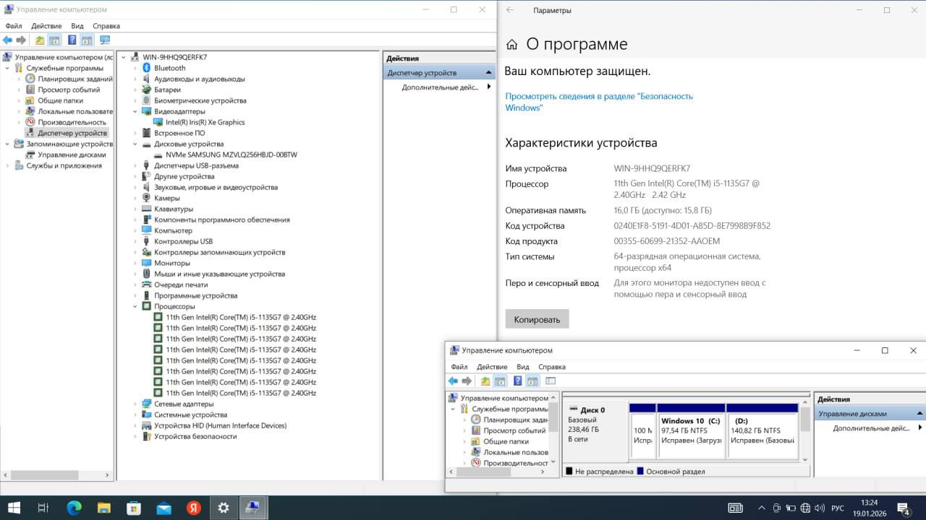Click the Копировать button
926x520 pixels.
tap(537, 319)
